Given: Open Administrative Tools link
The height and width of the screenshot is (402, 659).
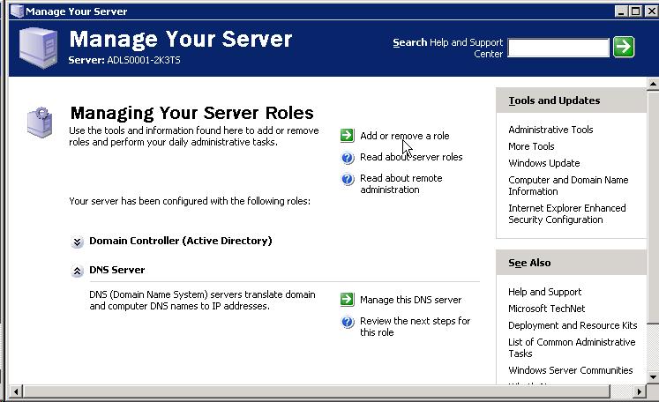Looking at the screenshot, I should (x=550, y=130).
